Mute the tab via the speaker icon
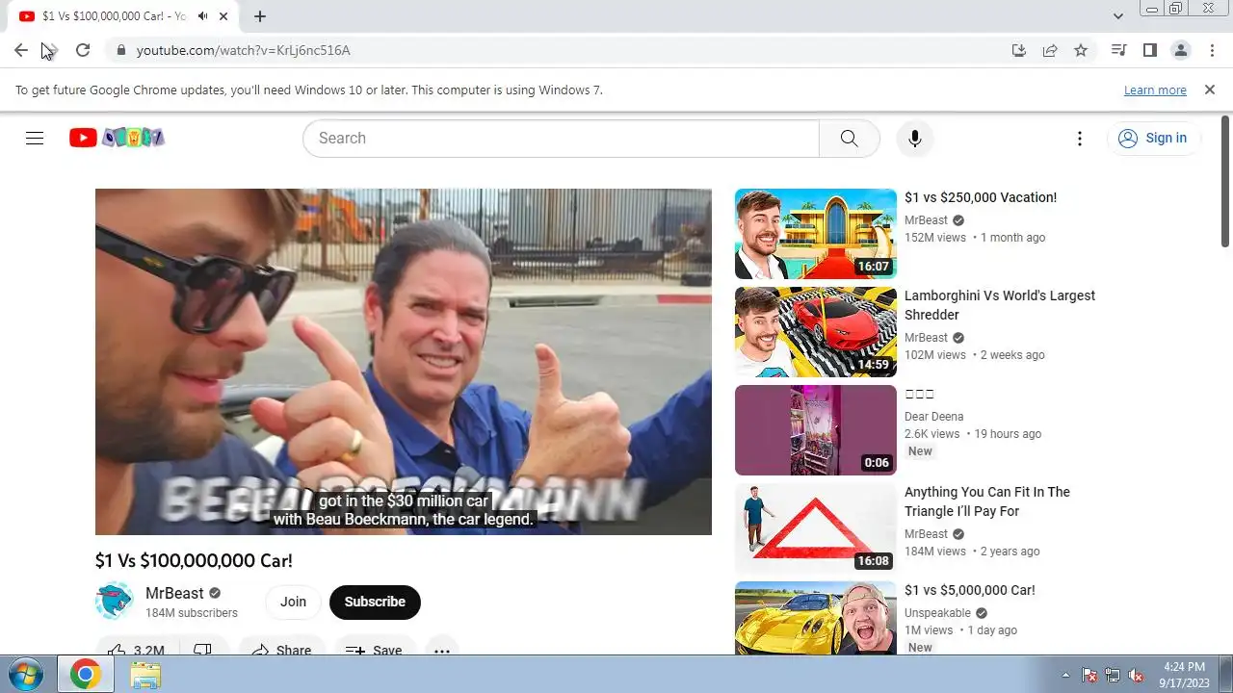The height and width of the screenshot is (693, 1233). click(202, 16)
